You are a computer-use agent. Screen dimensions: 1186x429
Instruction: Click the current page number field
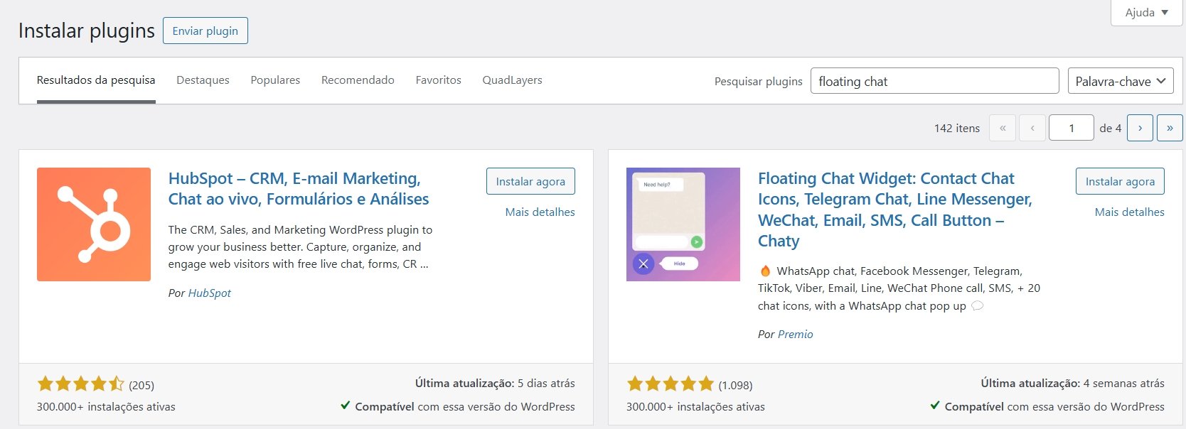[1071, 128]
